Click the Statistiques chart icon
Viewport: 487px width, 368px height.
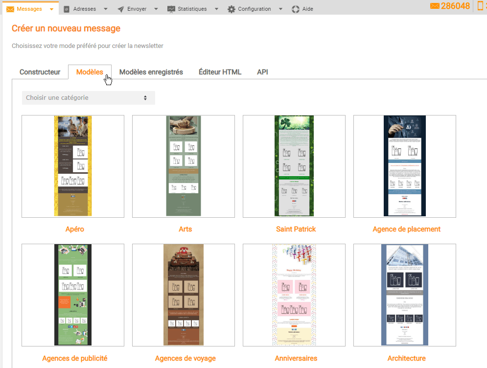tap(171, 9)
